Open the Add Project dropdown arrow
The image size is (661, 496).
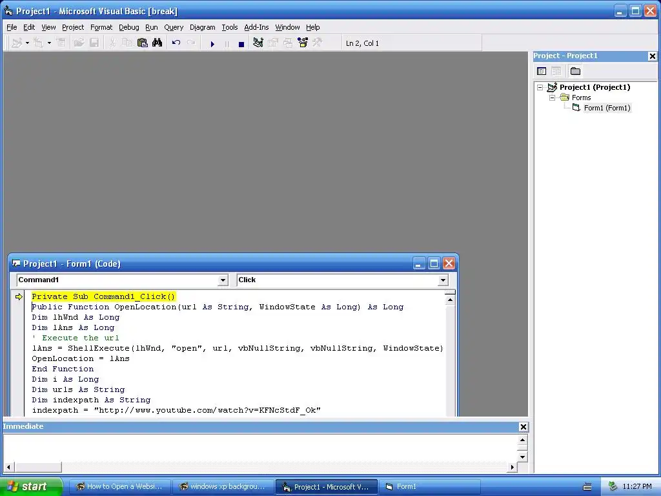point(27,43)
